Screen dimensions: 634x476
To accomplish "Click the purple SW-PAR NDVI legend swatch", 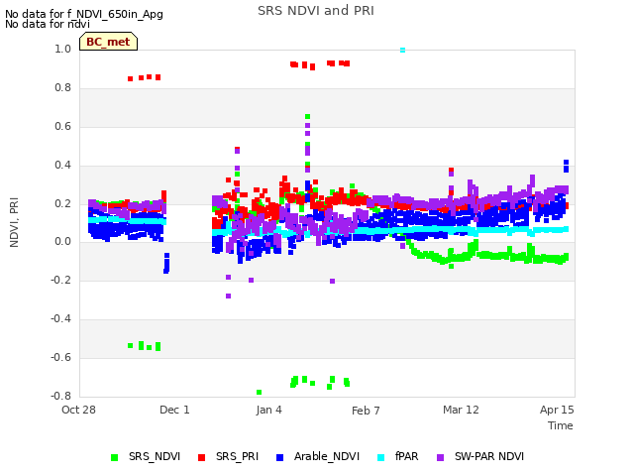I will 441,457.
